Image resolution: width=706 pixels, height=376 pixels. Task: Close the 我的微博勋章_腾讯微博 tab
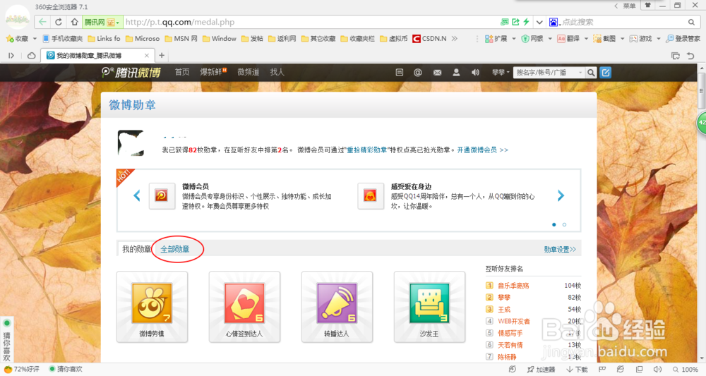click(x=146, y=55)
